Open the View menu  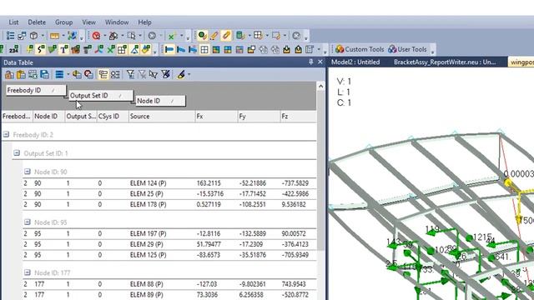[88, 22]
